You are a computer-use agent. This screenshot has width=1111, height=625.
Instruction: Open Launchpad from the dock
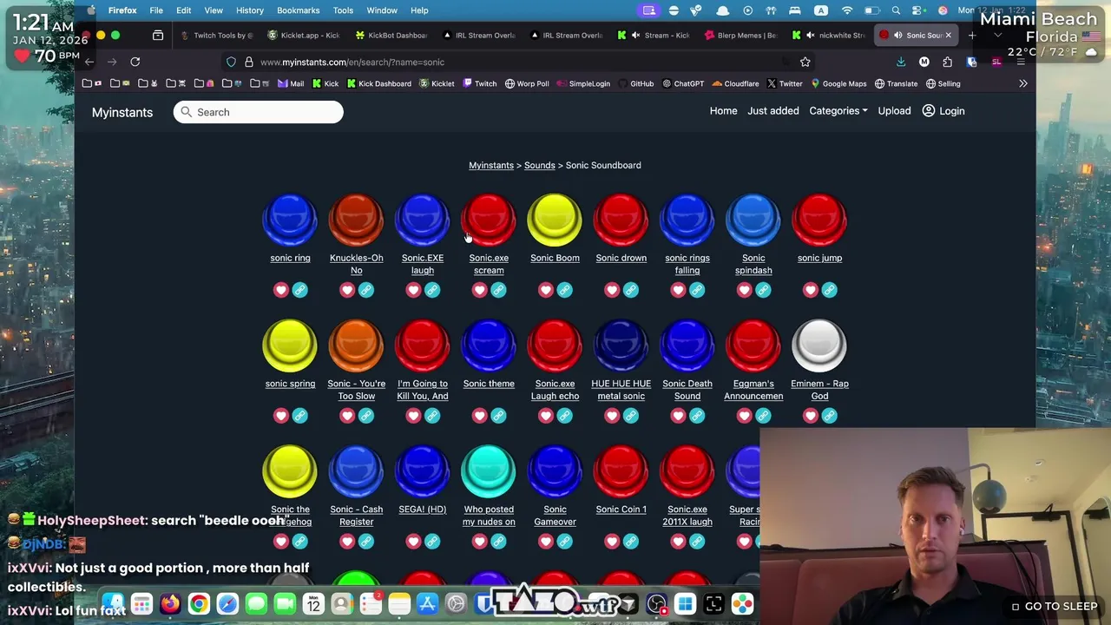[141, 603]
